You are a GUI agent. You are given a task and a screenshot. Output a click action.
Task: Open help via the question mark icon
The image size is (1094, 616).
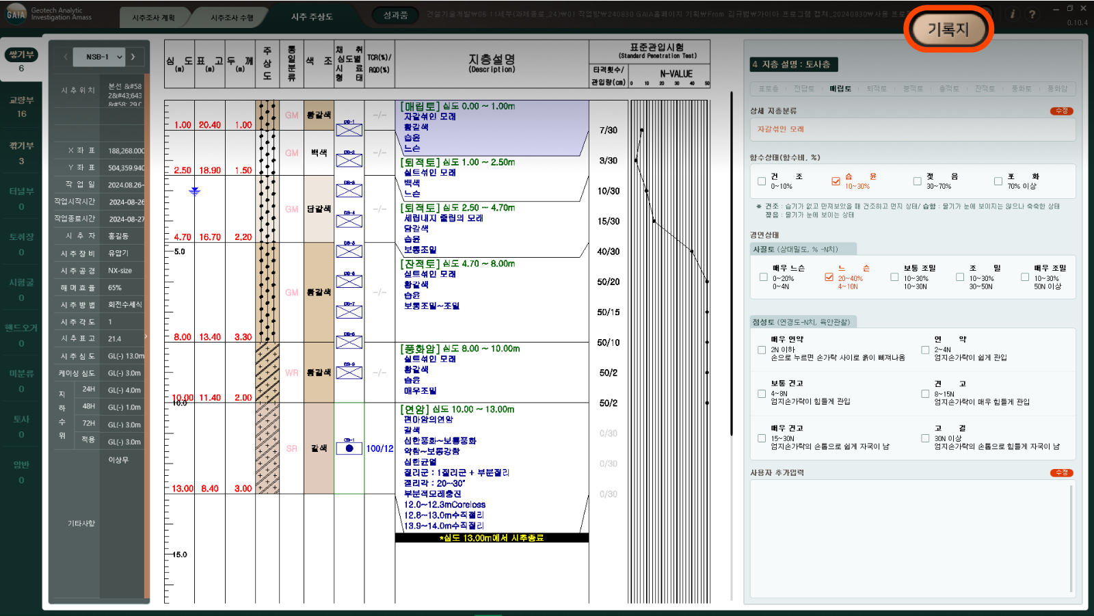[x=1032, y=14]
